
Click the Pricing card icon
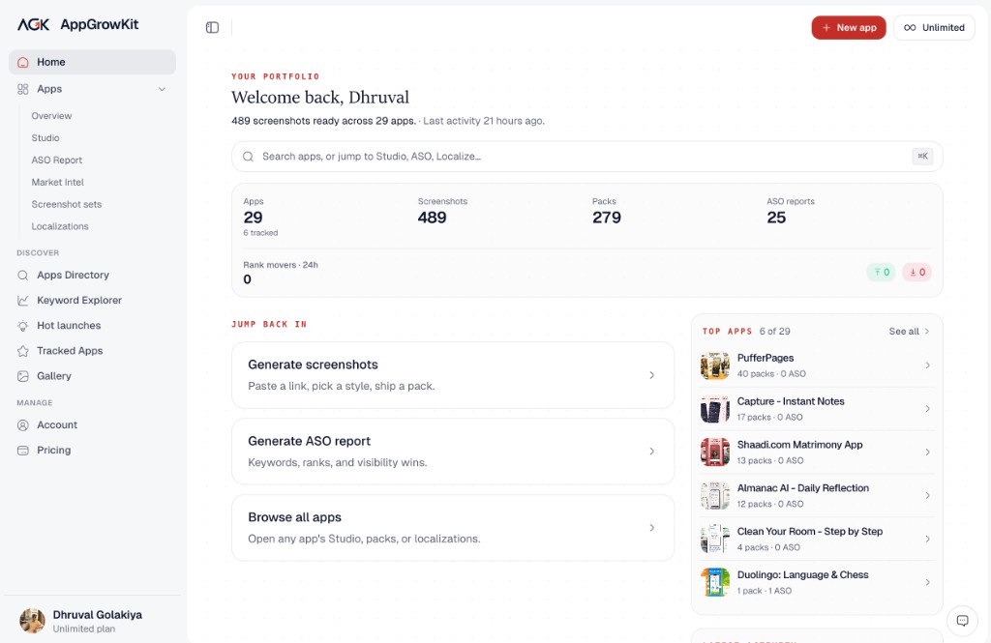point(23,451)
